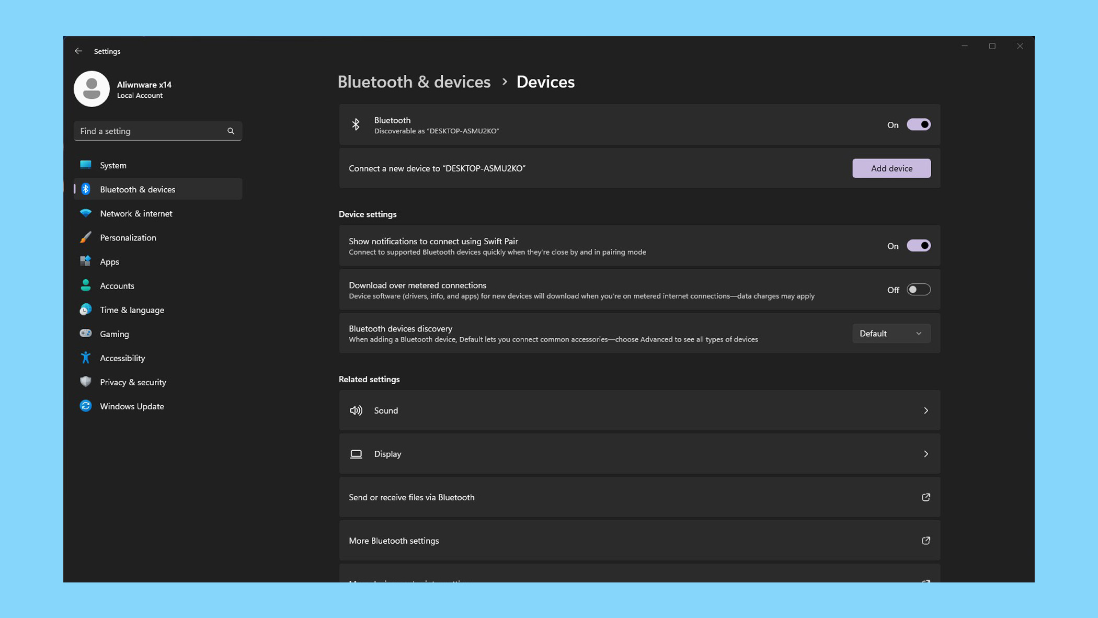1098x618 pixels.
Task: Click the Time & language clock icon
Action: coord(86,310)
